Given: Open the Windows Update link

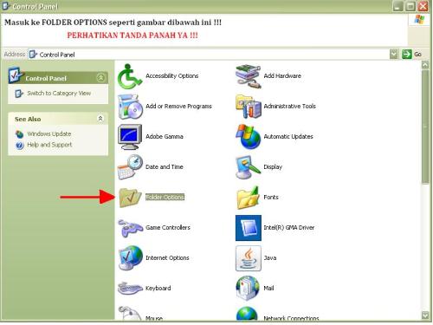Looking at the screenshot, I should point(49,134).
